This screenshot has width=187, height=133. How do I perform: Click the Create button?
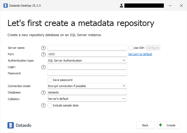pos(169,125)
